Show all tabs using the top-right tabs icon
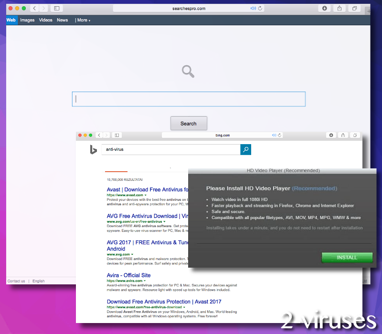This screenshot has height=334, width=382. 354,8
